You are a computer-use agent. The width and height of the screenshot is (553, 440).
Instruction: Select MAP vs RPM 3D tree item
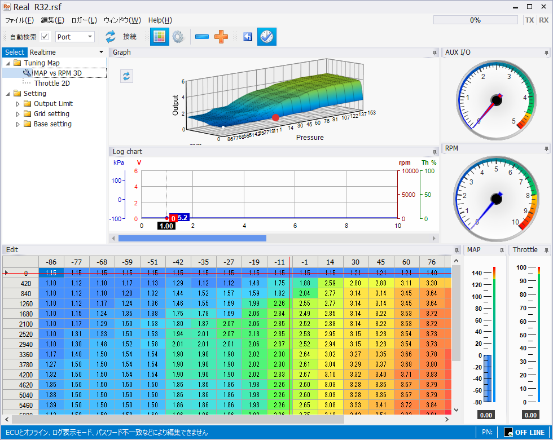(x=58, y=73)
